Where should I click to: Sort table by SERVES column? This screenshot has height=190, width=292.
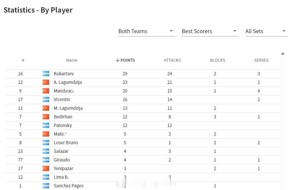(x=261, y=60)
